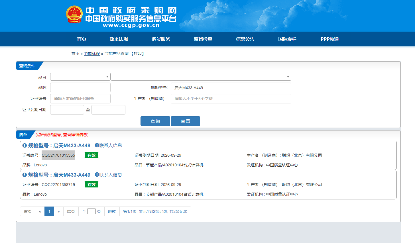
Task: Click the certificate expiry end date field
Action: pyautogui.click(x=108, y=110)
